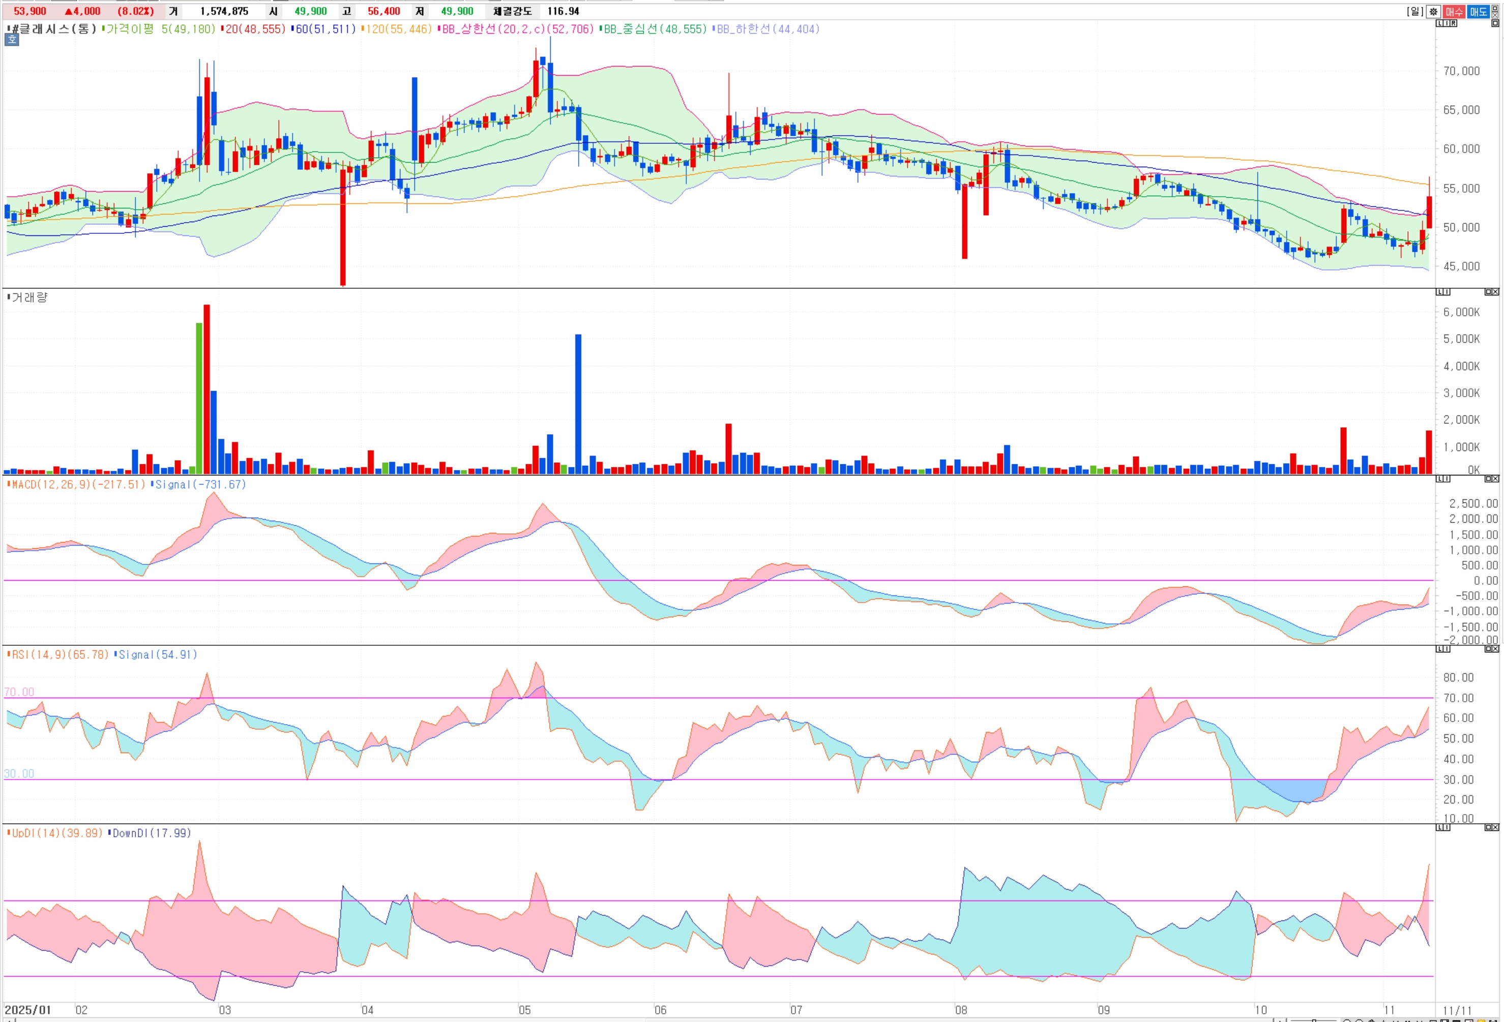Viewport: 1504px width, 1022px height.
Task: Select the [일] daily period label
Action: 1414,12
